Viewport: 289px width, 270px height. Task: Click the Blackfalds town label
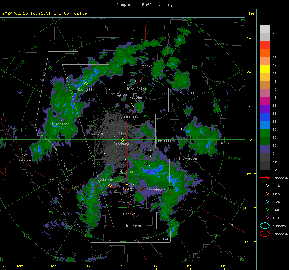(136, 89)
